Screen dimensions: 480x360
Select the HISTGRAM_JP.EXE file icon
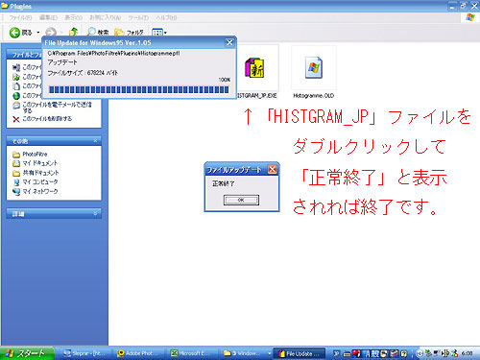coord(255,68)
